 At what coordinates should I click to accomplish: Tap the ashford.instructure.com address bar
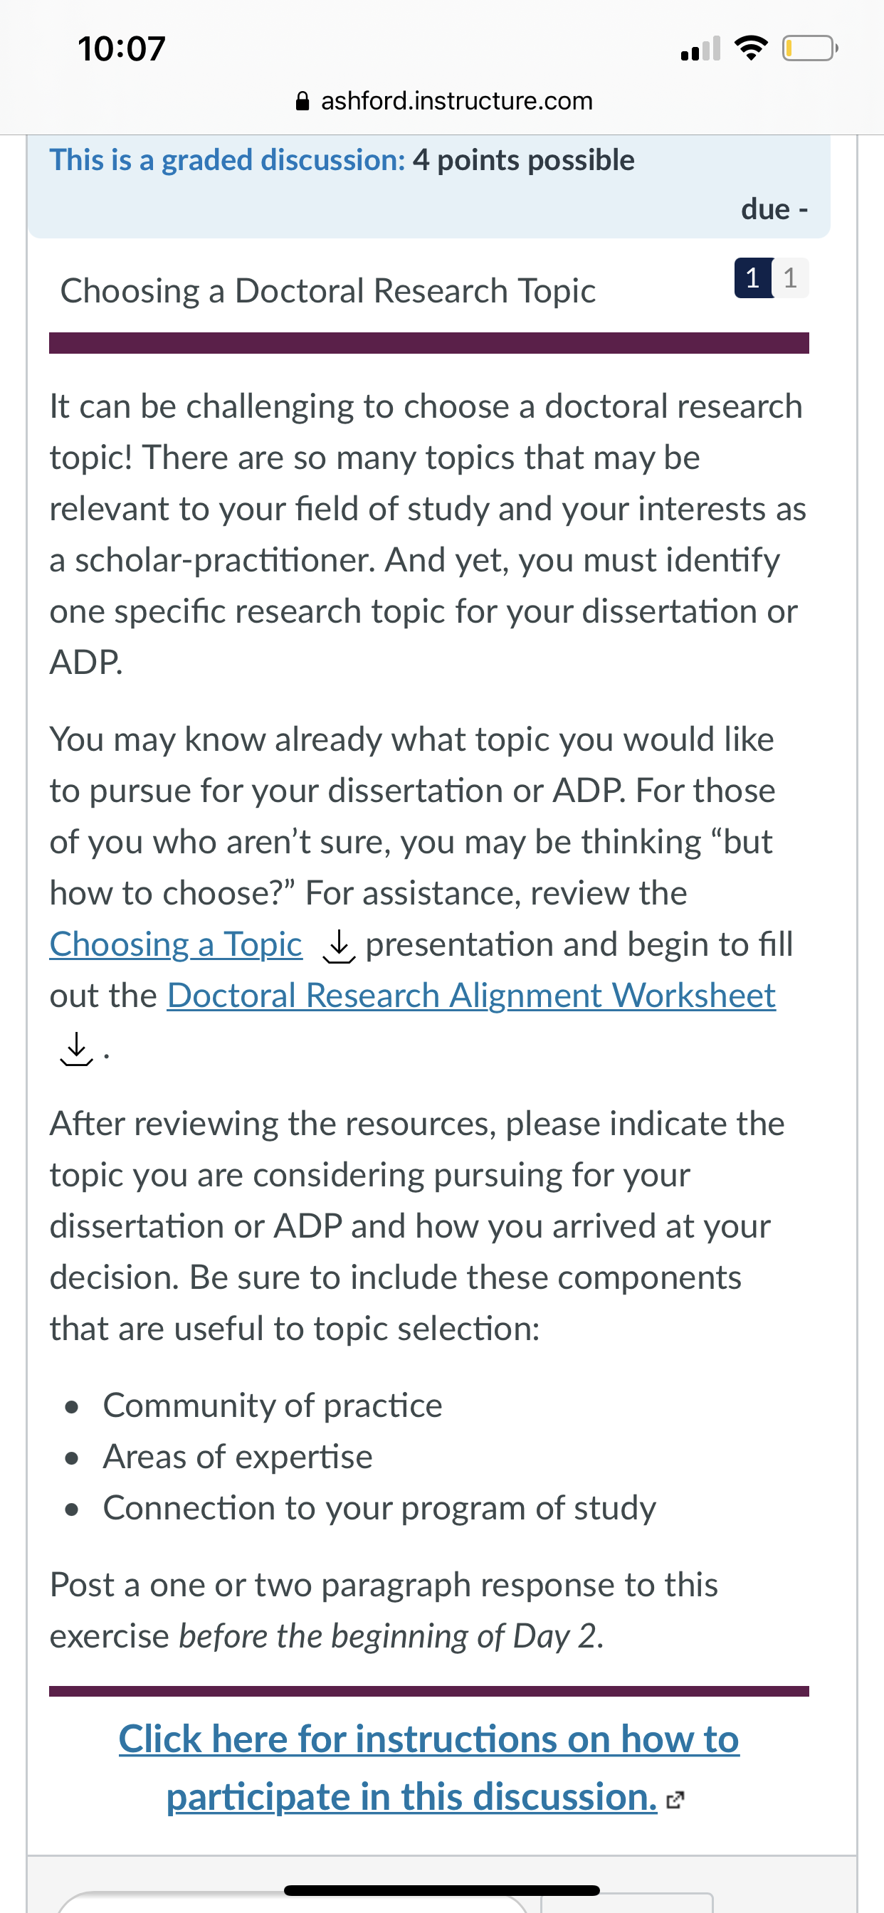click(x=443, y=101)
